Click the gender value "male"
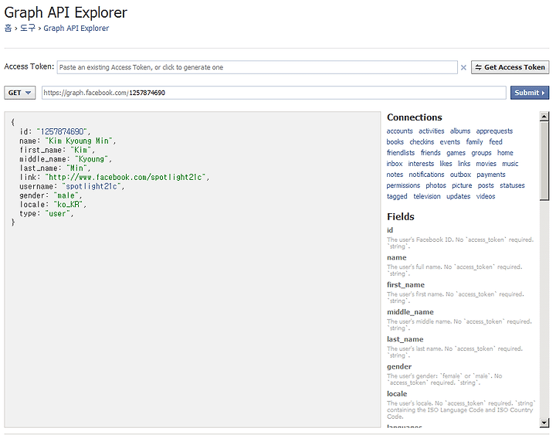The height and width of the screenshot is (438, 556). point(66,195)
